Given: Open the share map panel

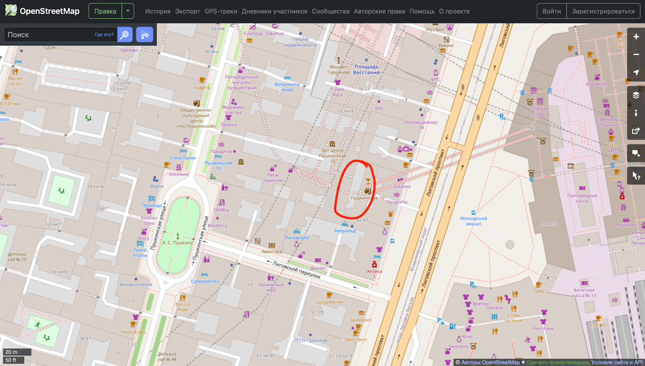Looking at the screenshot, I should click(636, 130).
